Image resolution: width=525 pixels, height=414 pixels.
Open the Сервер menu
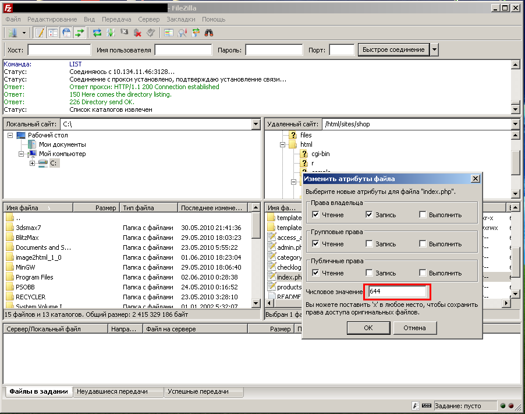(x=149, y=19)
